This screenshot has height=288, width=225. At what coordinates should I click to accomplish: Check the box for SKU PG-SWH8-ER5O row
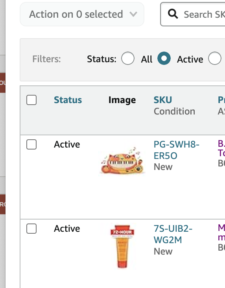(x=31, y=144)
